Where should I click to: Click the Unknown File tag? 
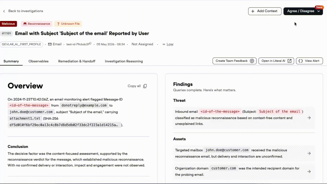click(68, 24)
